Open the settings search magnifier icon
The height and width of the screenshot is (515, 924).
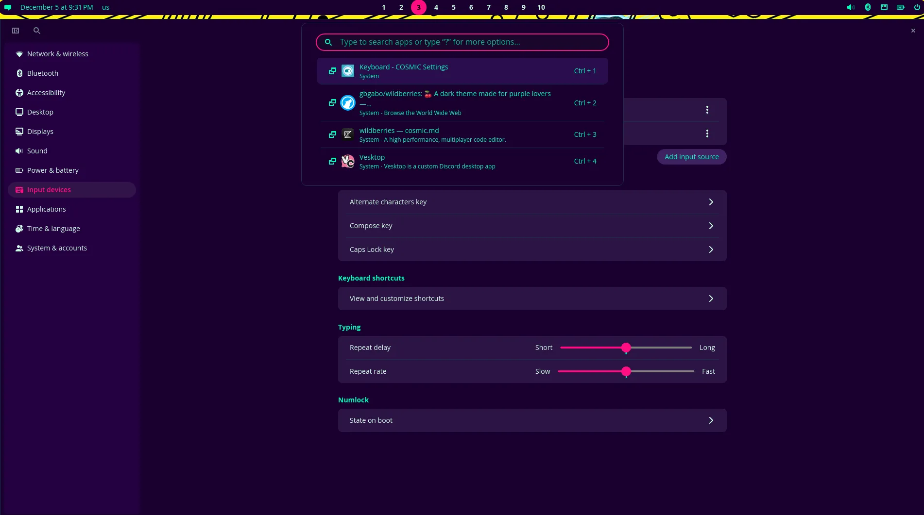pos(36,31)
